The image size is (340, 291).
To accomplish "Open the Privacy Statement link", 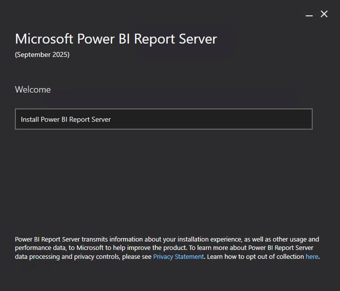I will pyautogui.click(x=178, y=257).
